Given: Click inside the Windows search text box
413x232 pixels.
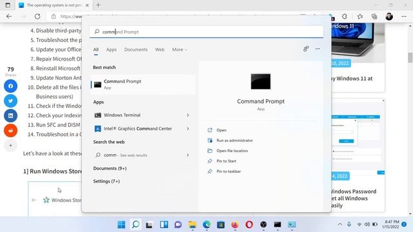Looking at the screenshot, I should (x=206, y=32).
